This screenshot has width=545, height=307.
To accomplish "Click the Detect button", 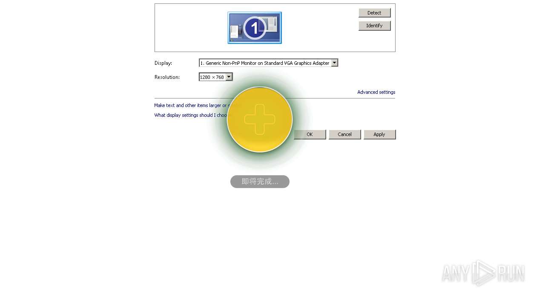I will pos(374,13).
